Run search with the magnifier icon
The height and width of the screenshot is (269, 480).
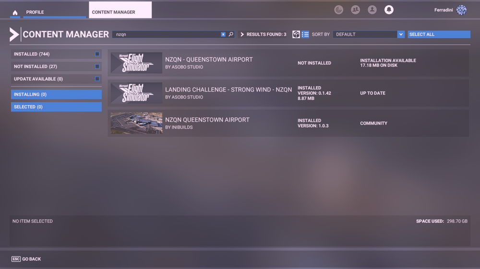coord(231,34)
